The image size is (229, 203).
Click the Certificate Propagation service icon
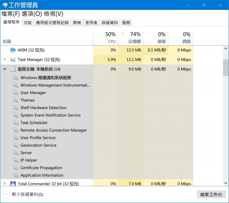point(16,168)
